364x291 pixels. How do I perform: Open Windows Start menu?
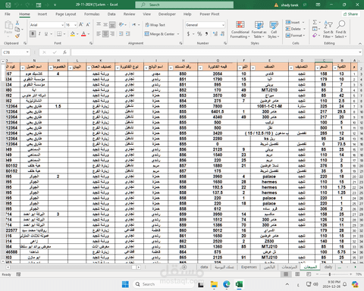click(x=125, y=284)
